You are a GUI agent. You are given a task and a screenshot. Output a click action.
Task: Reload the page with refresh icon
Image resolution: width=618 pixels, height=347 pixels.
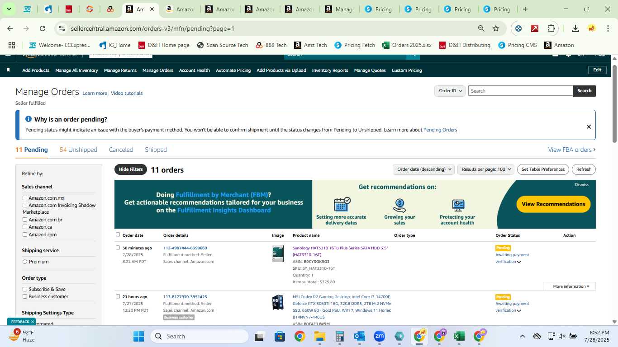43,28
